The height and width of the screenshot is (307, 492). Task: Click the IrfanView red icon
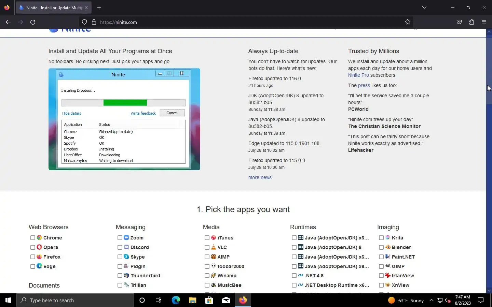pos(388,275)
